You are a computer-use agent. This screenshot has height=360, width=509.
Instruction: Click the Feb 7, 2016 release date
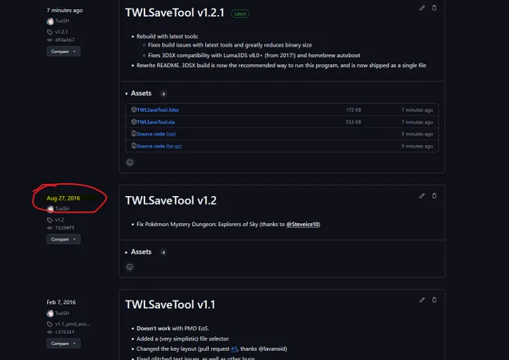(61, 302)
